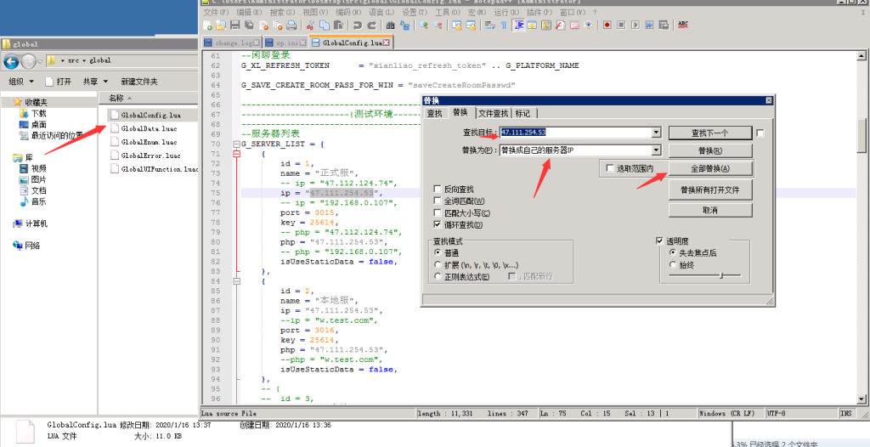The height and width of the screenshot is (447, 870).
Task: Open the 替换为 history dropdown
Action: (655, 150)
